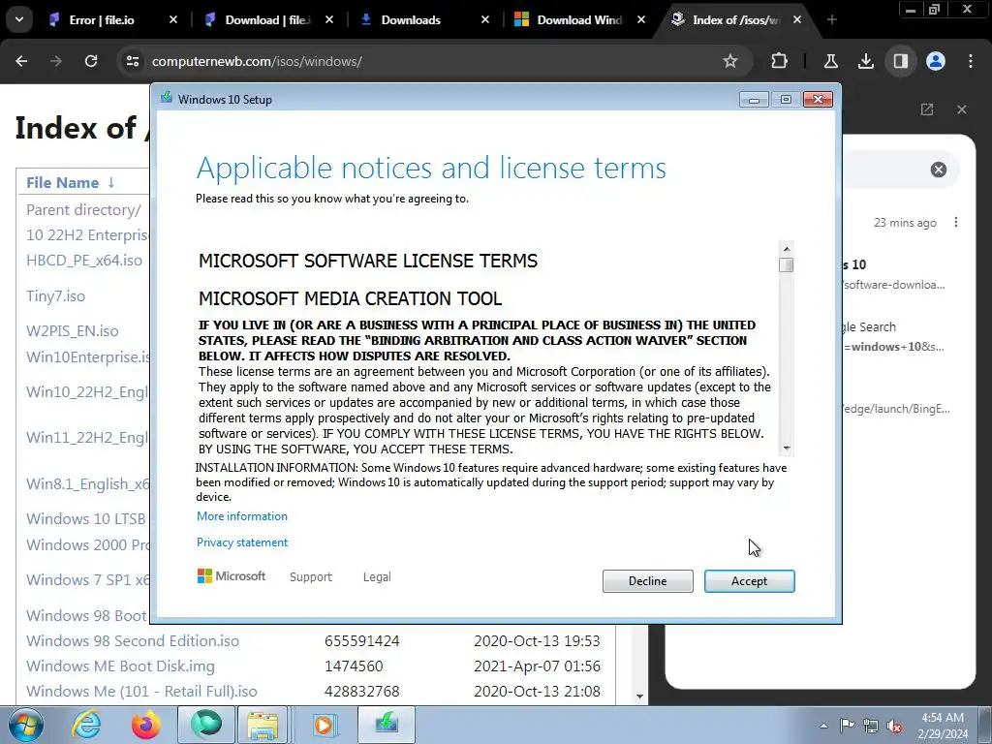Open Windows Media Player from taskbar

(x=324, y=725)
